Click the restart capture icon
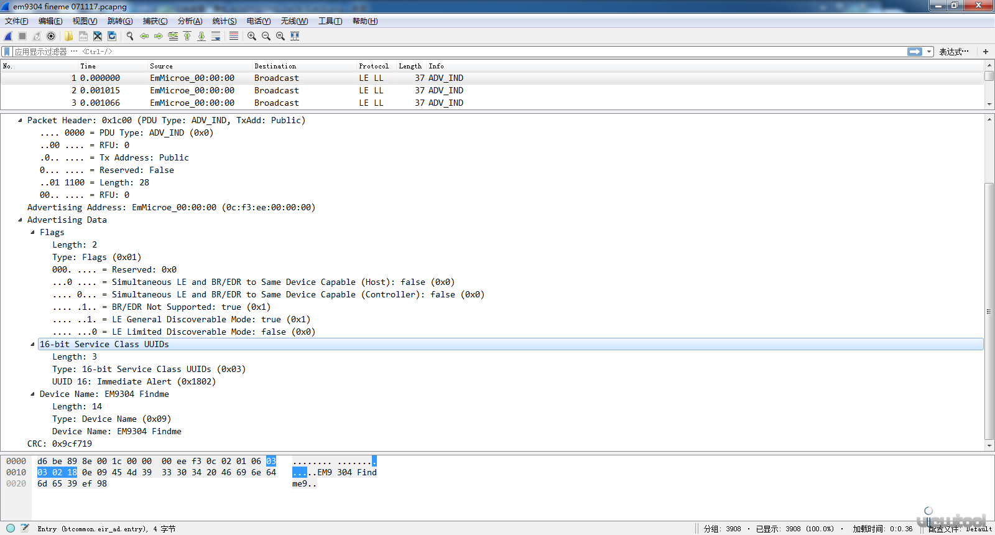The image size is (995, 535). pos(37,36)
